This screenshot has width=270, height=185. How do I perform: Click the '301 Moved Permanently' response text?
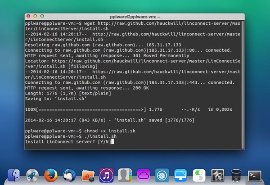[x=161, y=56]
